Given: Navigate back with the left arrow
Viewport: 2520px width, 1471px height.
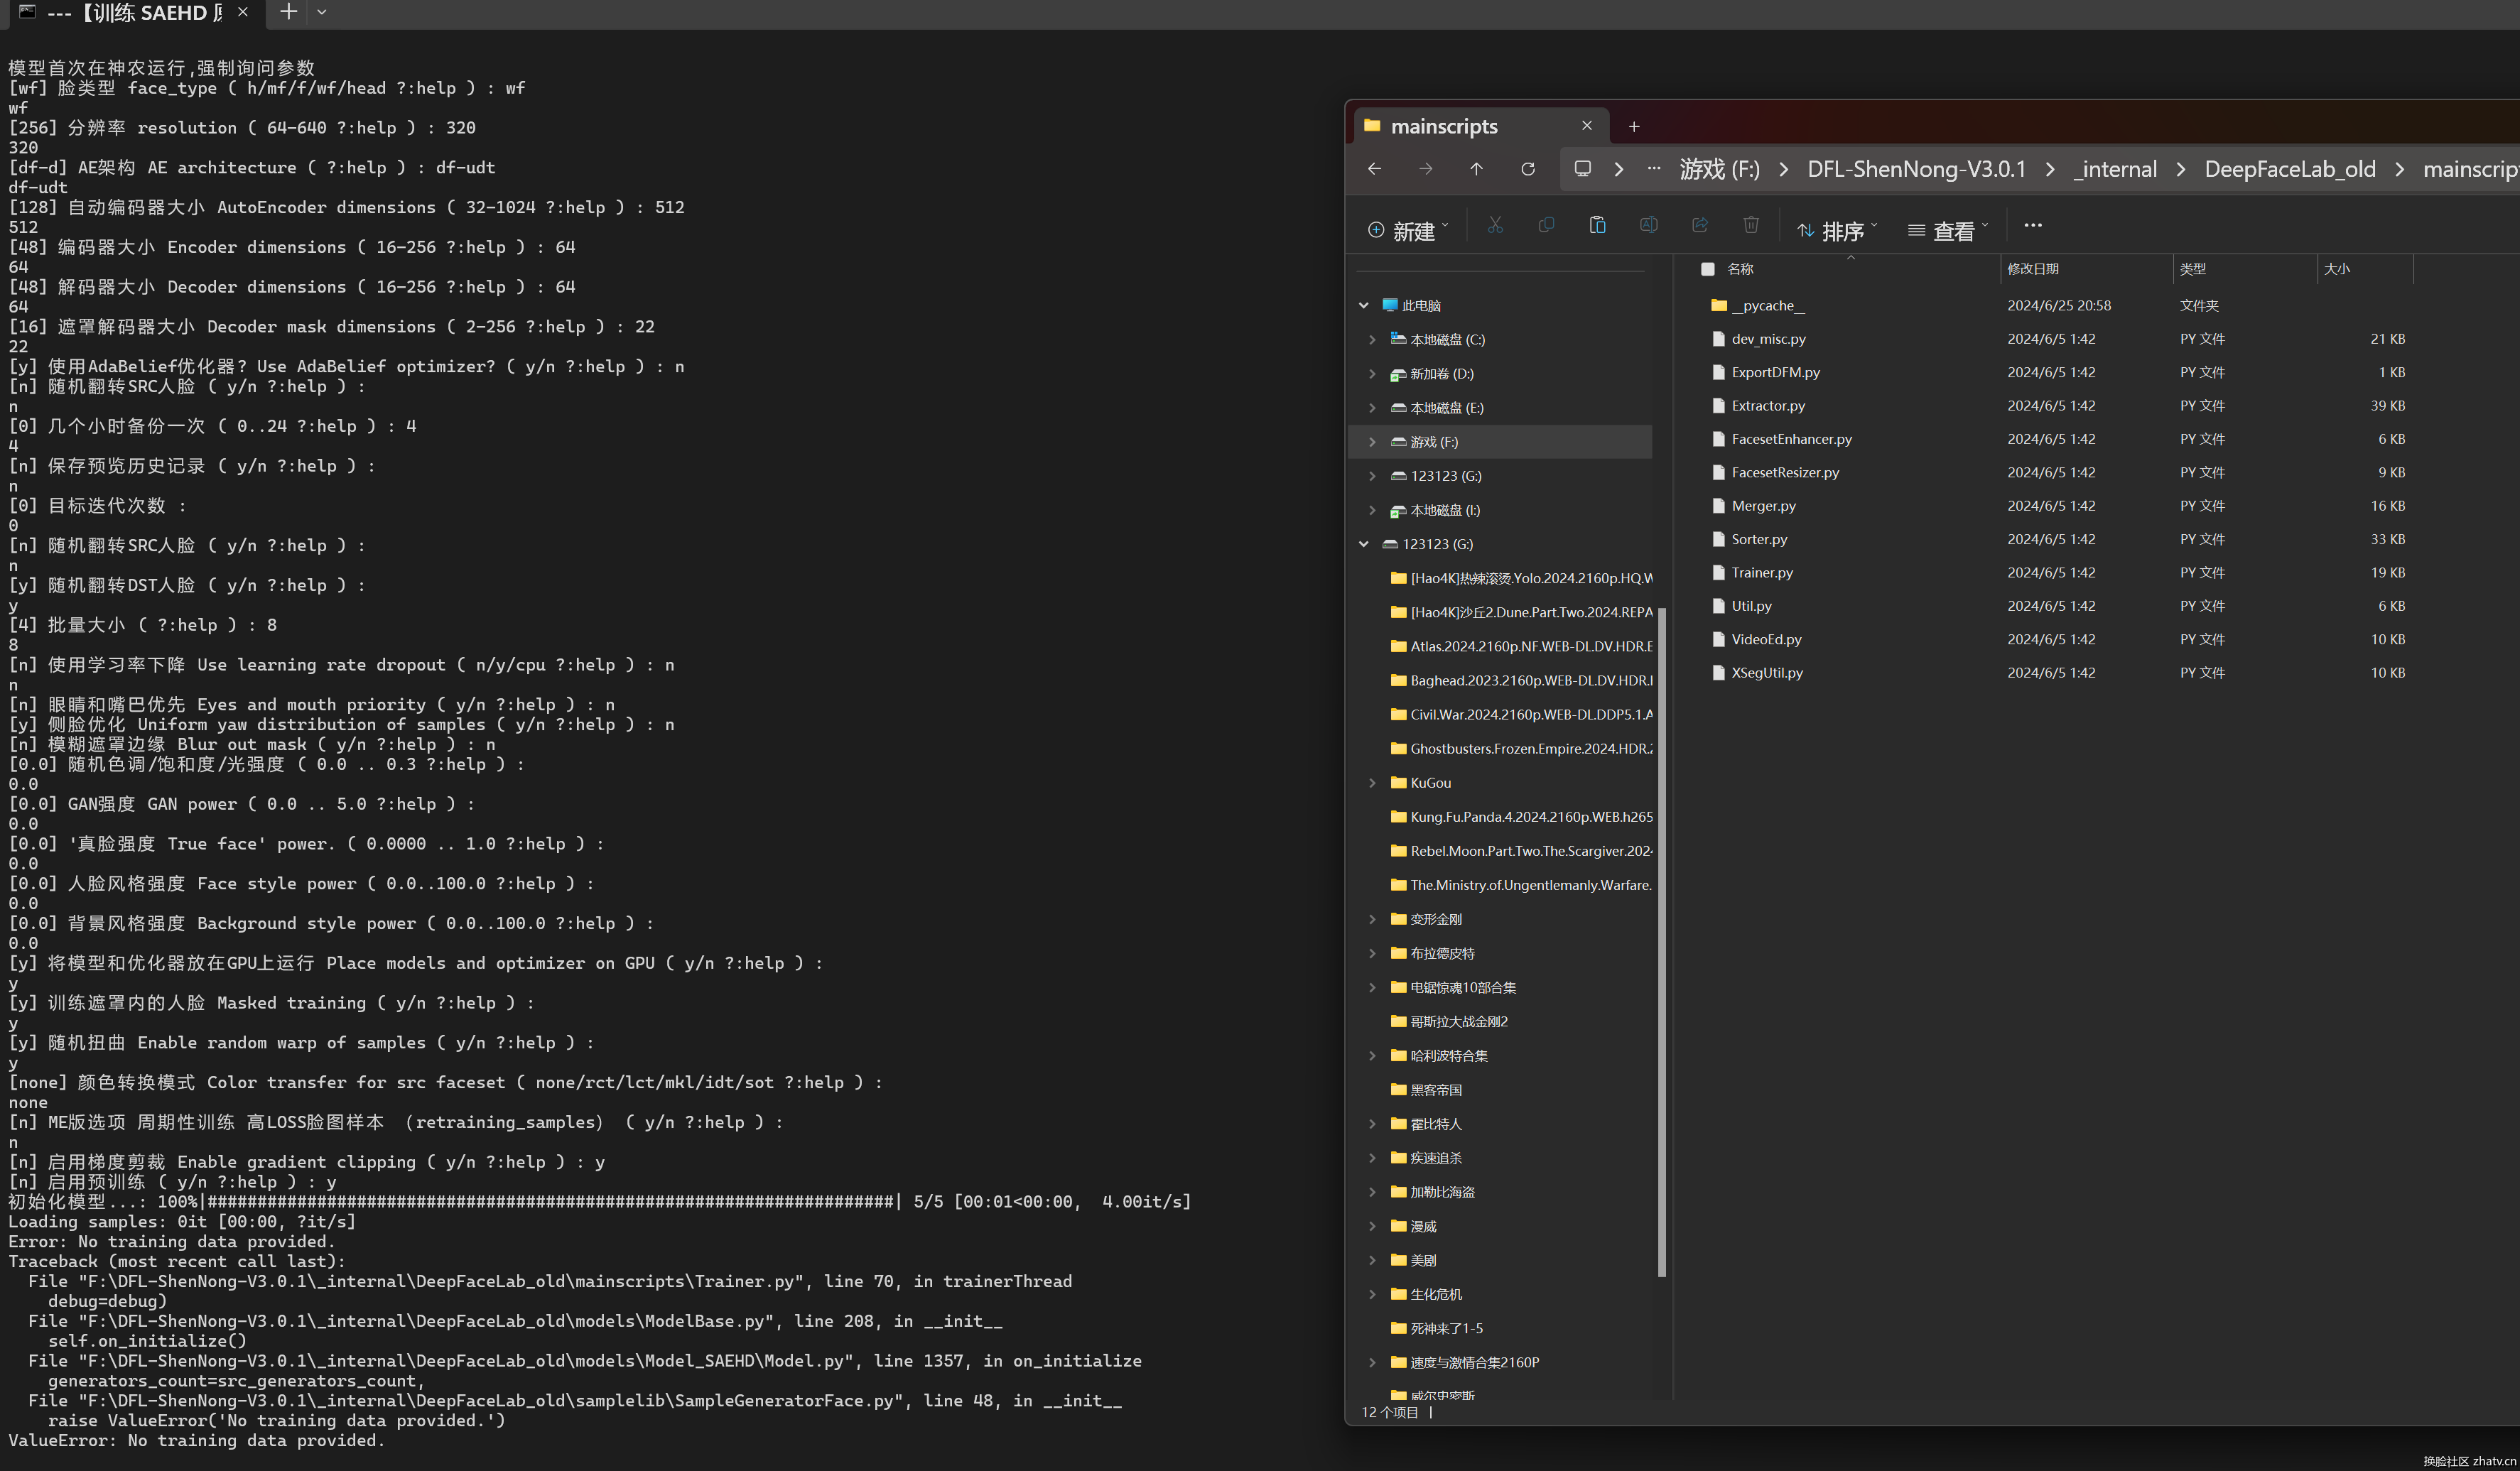Looking at the screenshot, I should (1375, 170).
